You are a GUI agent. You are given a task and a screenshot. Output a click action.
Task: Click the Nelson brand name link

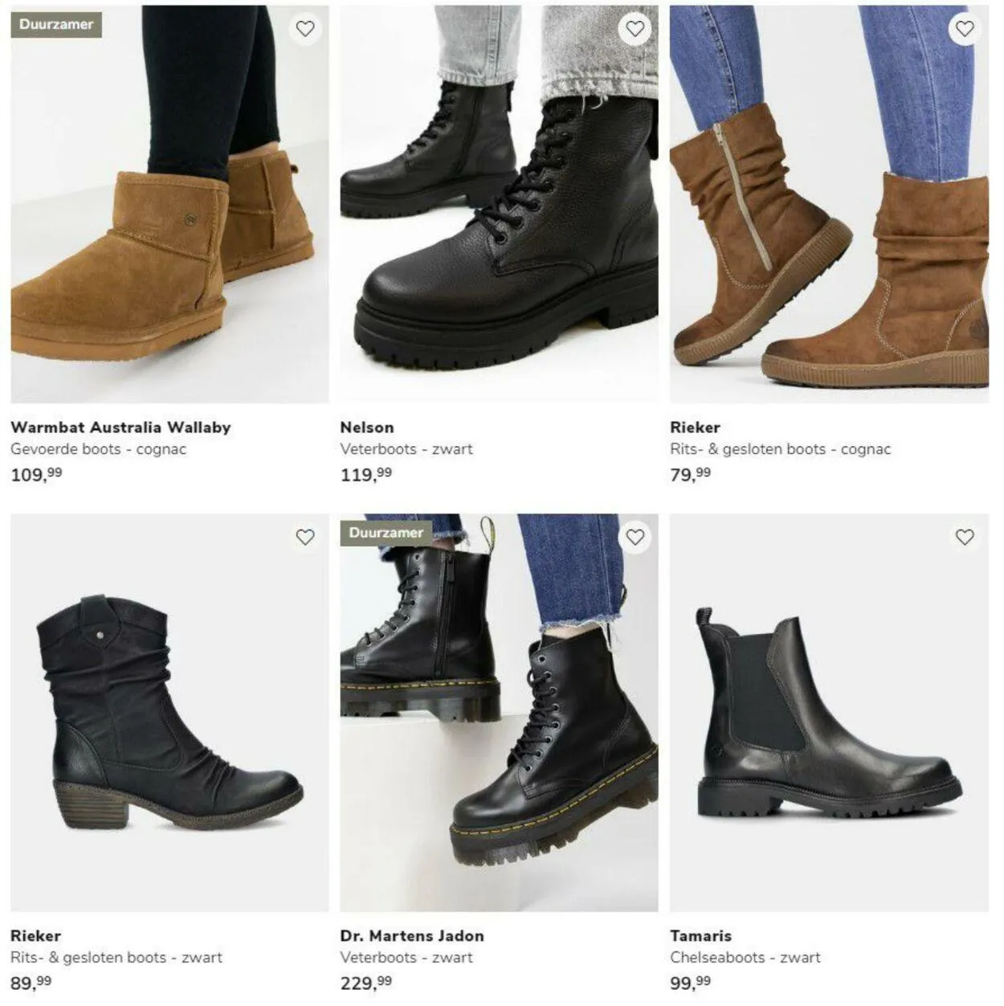(x=367, y=427)
